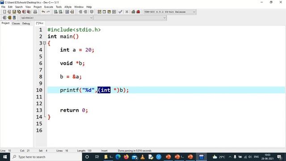Click the Go to line toolbar icon
The image size is (286, 161).
click(72, 12)
